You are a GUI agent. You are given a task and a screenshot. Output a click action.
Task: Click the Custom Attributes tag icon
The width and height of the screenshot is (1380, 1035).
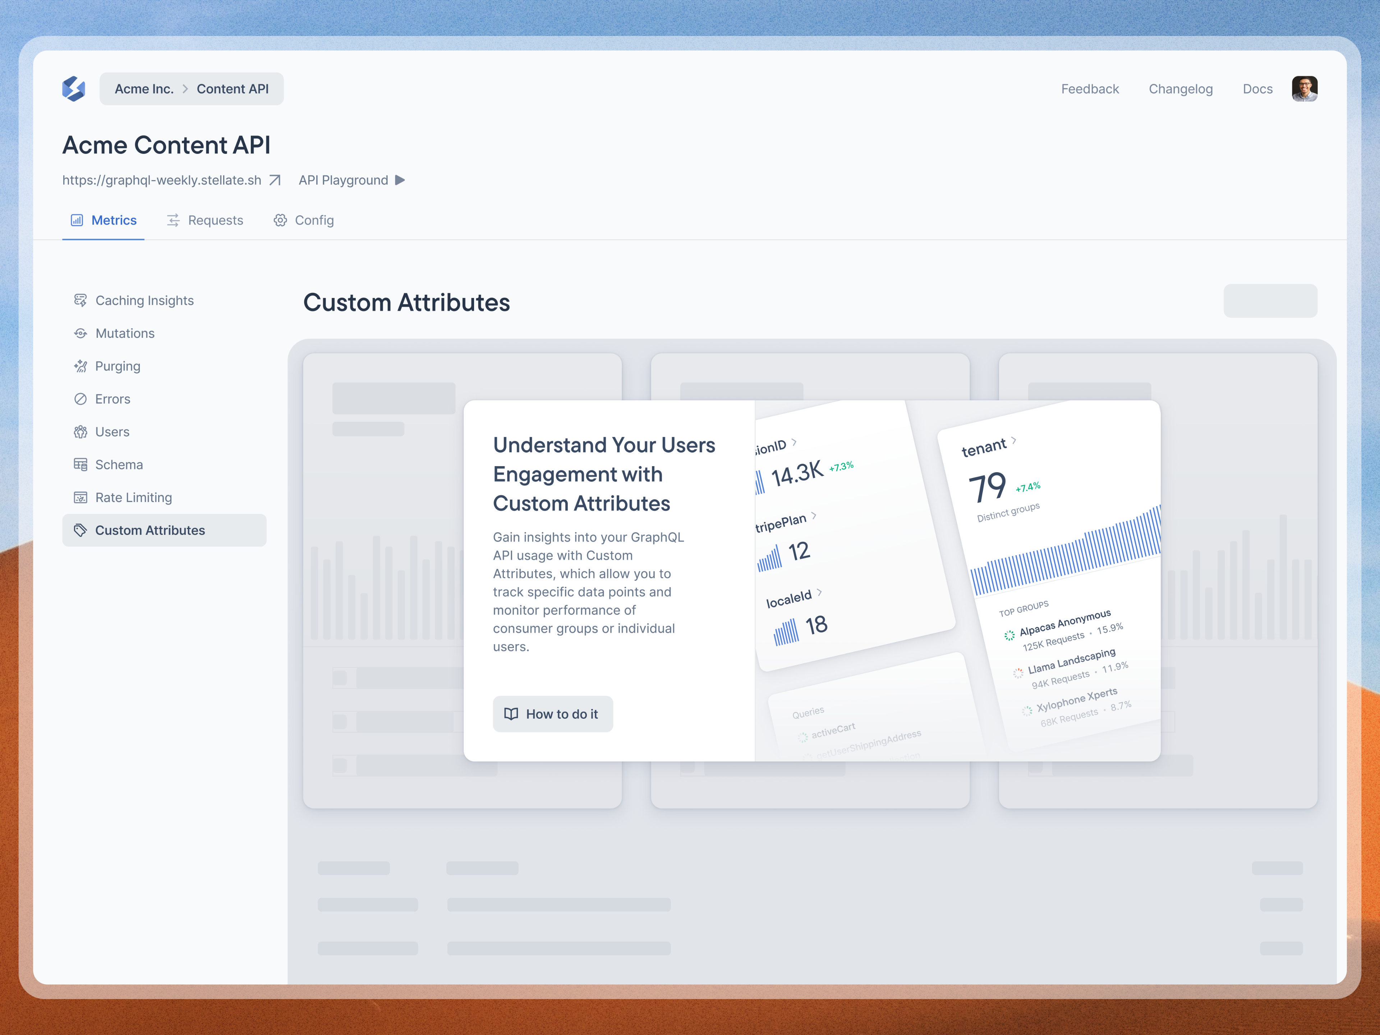tap(80, 530)
